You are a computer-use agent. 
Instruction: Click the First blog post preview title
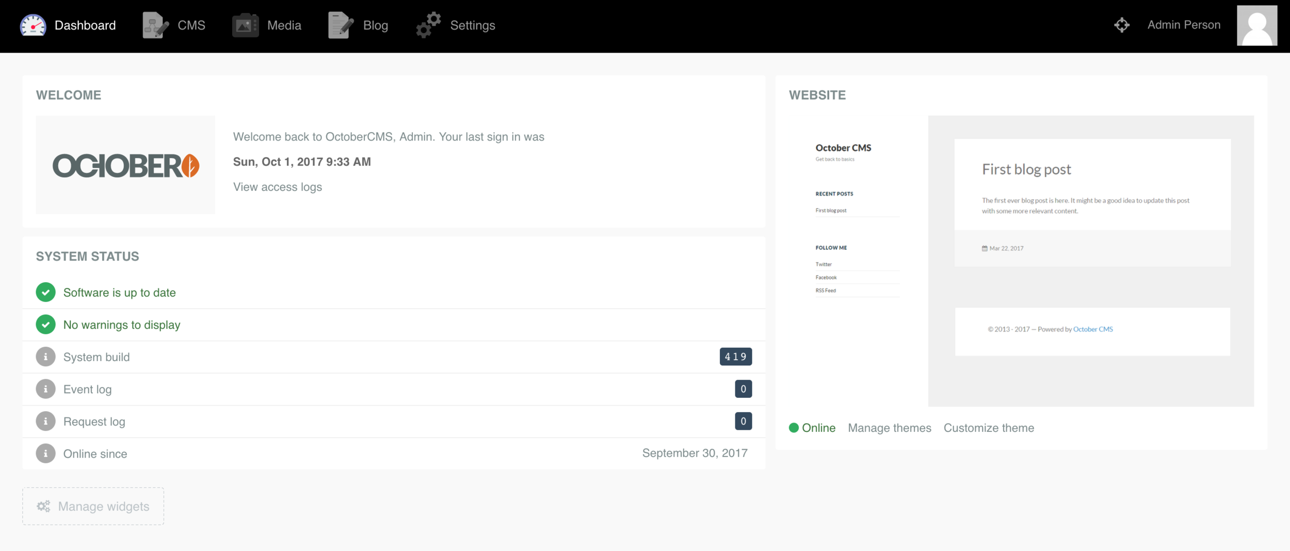(x=1026, y=169)
